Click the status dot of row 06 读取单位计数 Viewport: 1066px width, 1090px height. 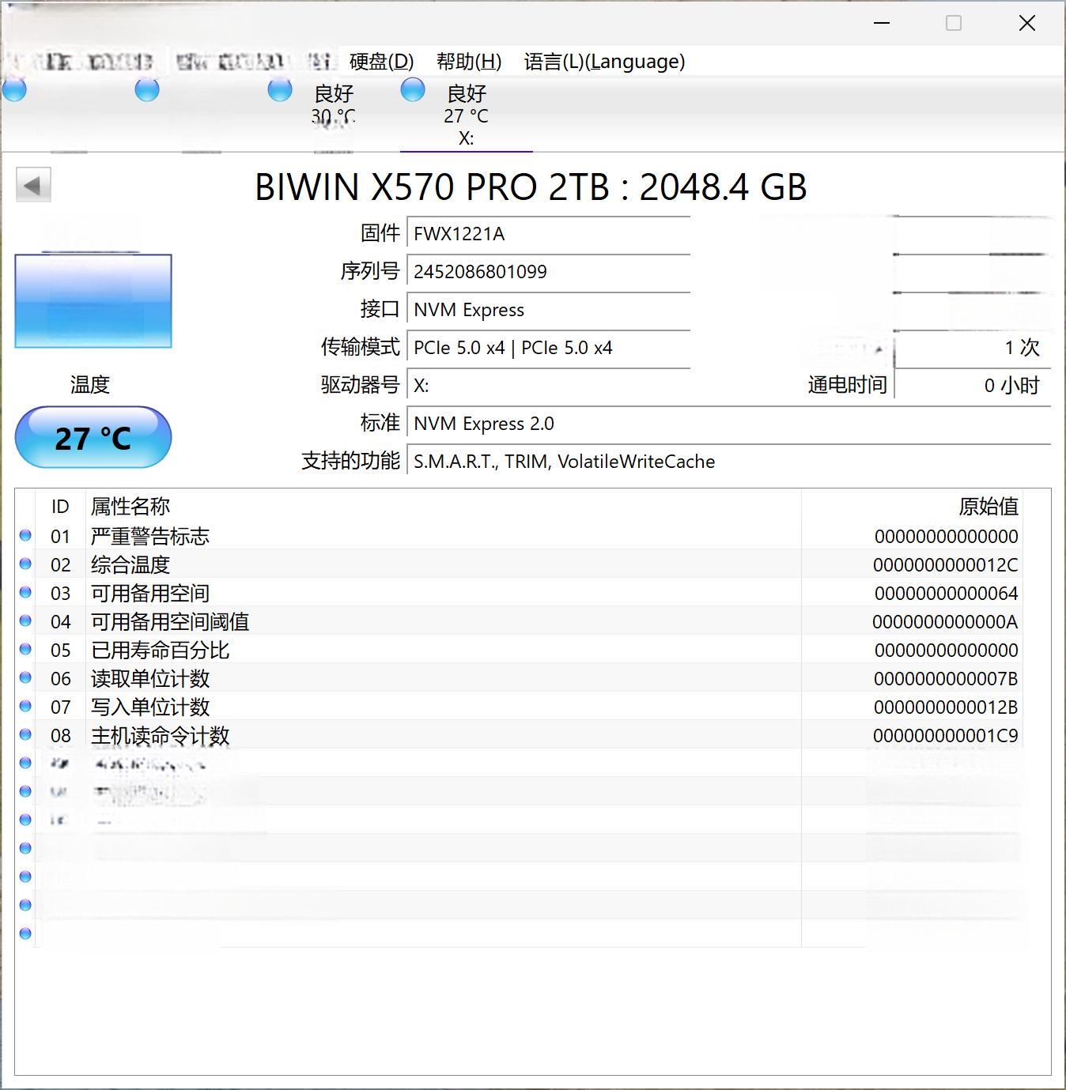[25, 677]
